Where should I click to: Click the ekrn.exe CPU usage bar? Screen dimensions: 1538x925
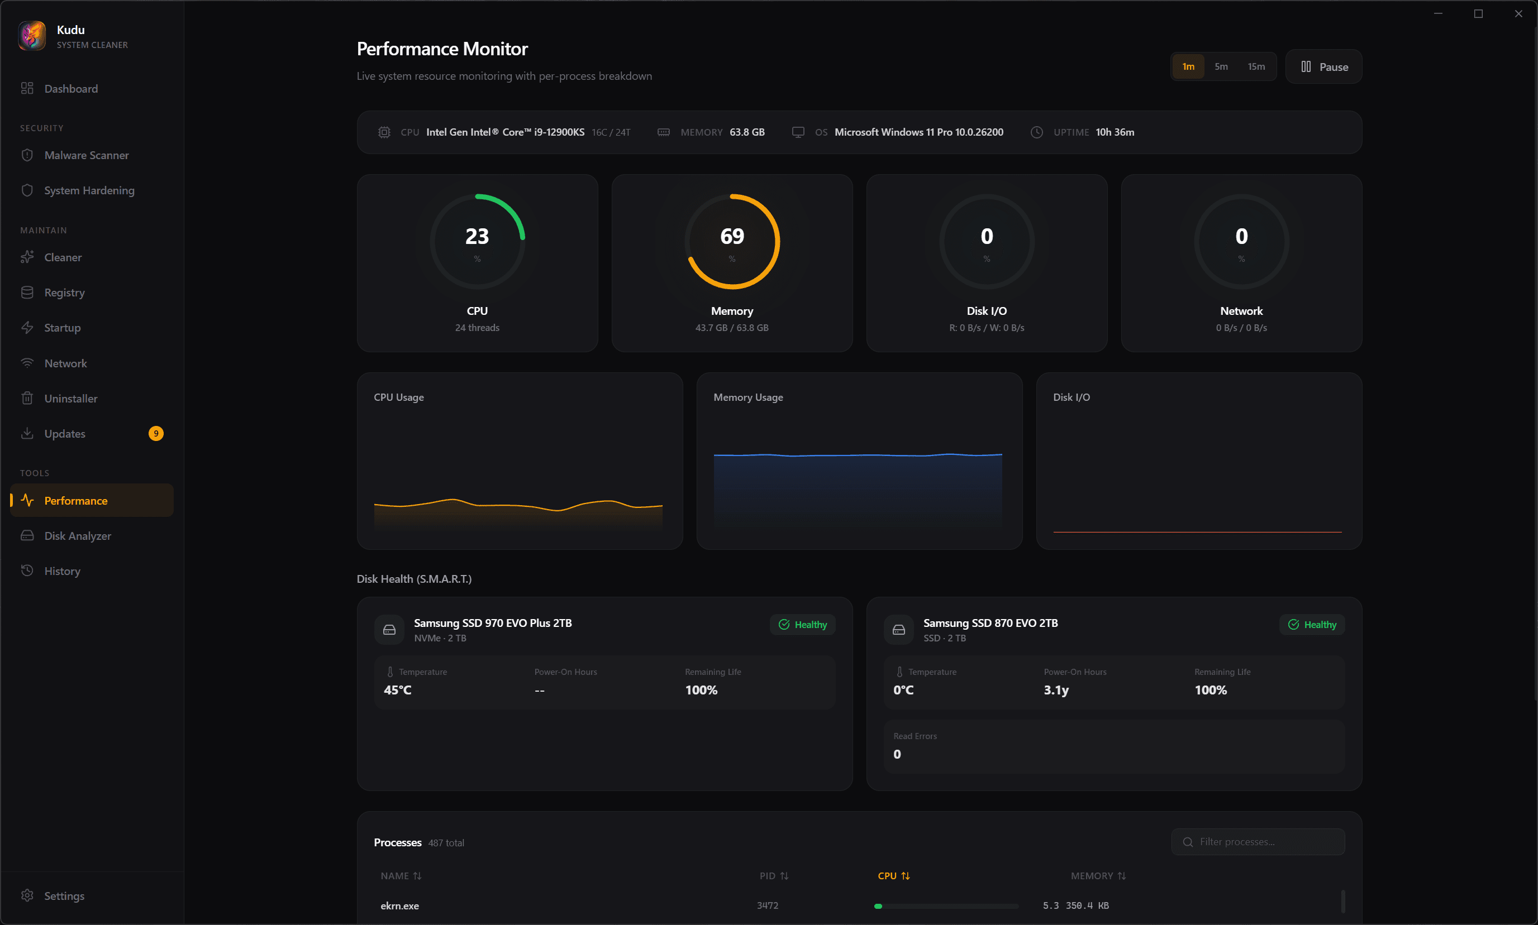pos(945,905)
